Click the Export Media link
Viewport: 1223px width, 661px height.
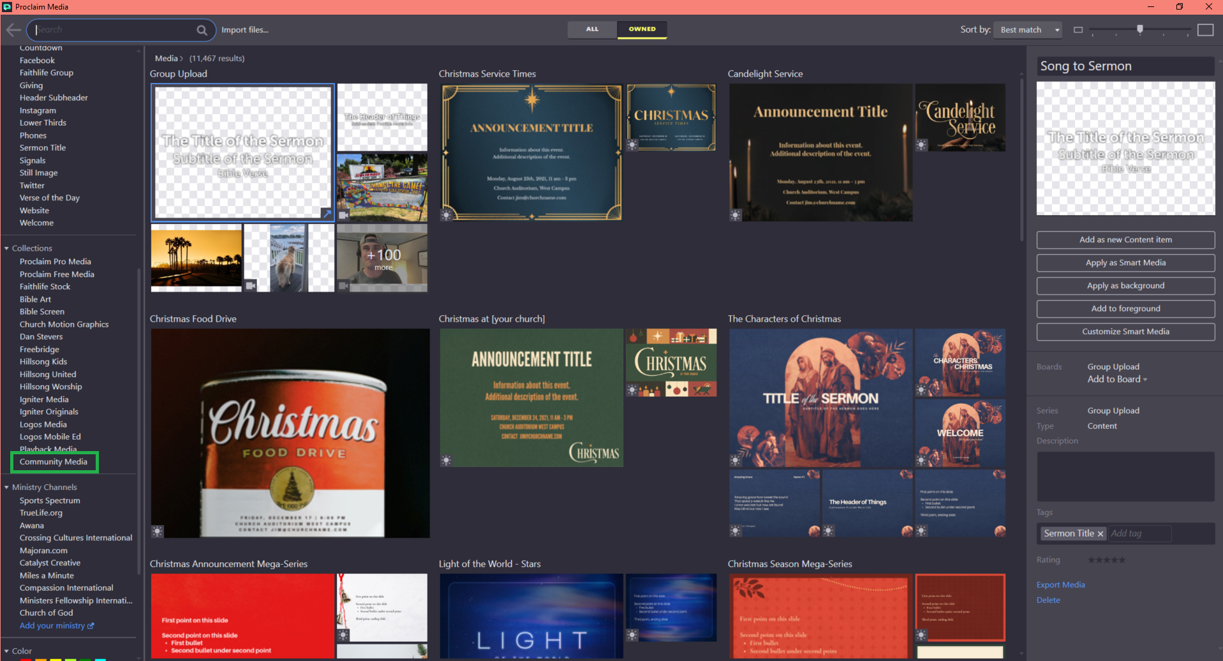(1060, 585)
